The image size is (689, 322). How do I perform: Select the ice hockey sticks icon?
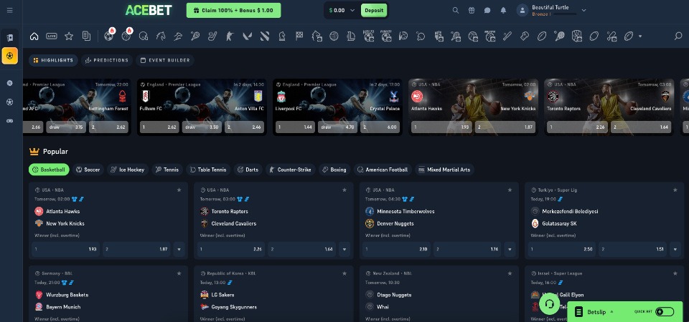click(x=212, y=36)
